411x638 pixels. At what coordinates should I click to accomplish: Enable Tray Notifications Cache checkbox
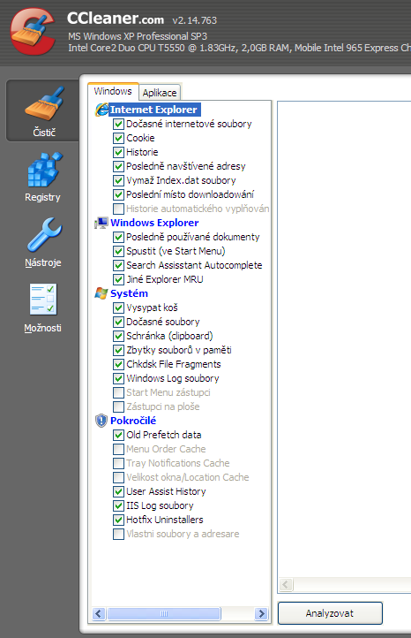pyautogui.click(x=118, y=463)
